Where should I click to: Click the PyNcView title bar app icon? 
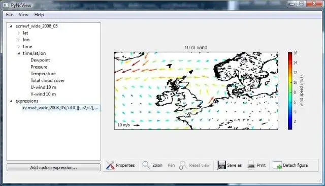pos(6,5)
